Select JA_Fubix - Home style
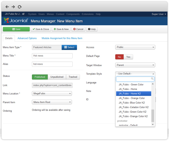 click(x=134, y=89)
